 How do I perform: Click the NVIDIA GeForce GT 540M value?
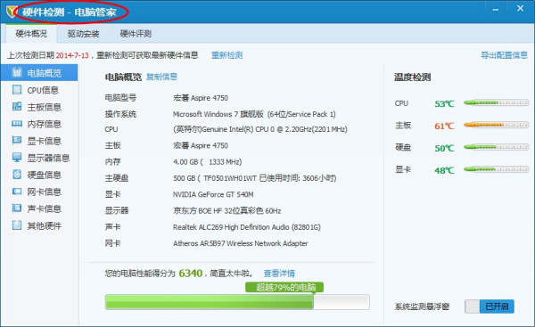coord(213,195)
